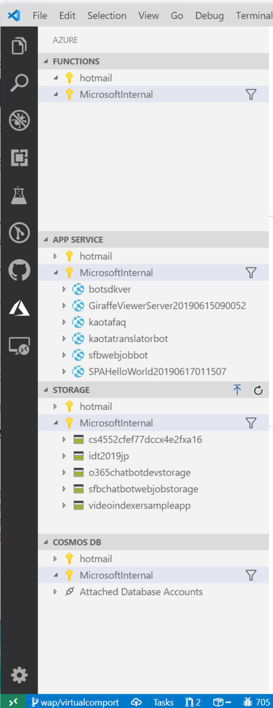
Task: Open the Remote Explorer monitor icon
Action: pyautogui.click(x=19, y=346)
